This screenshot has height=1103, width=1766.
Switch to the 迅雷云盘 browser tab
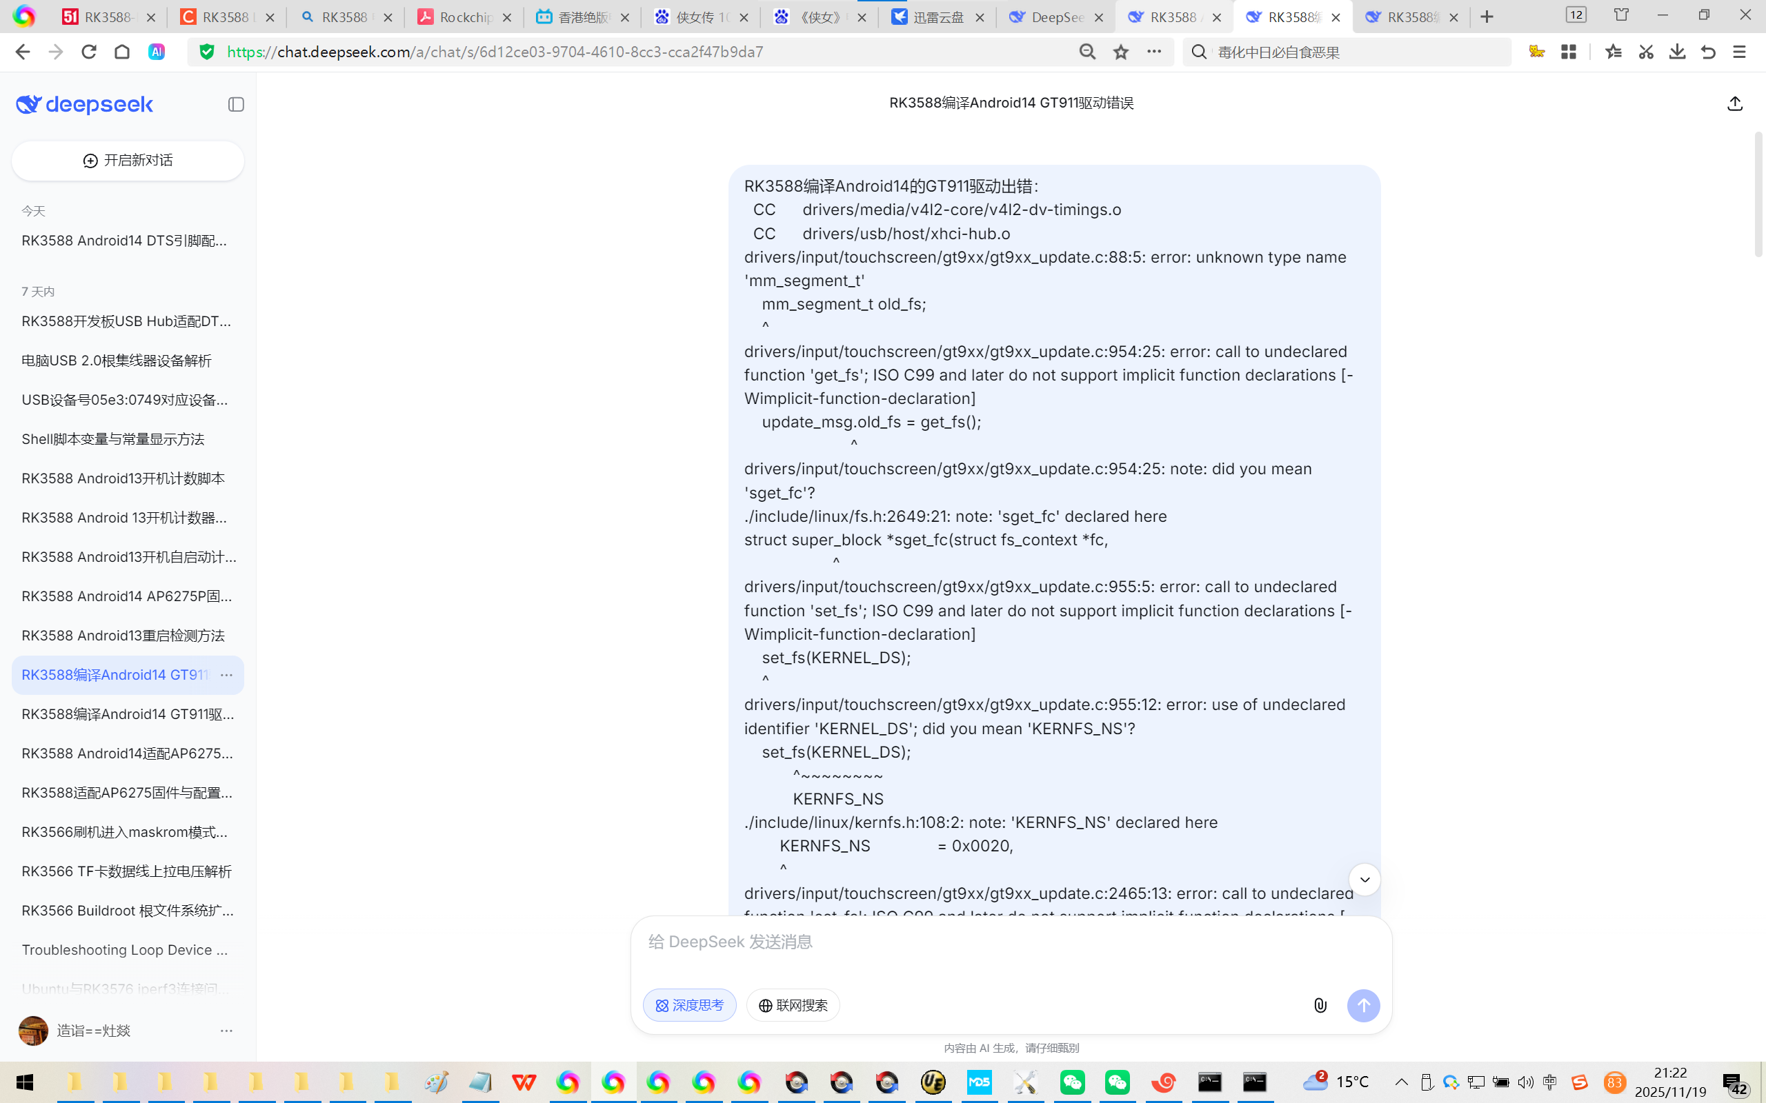(937, 17)
